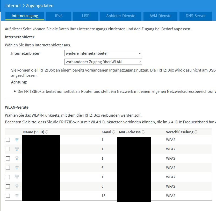This screenshot has width=216, height=211.
Task: Click the Verschlüsselung column header text
Action: 180,132
